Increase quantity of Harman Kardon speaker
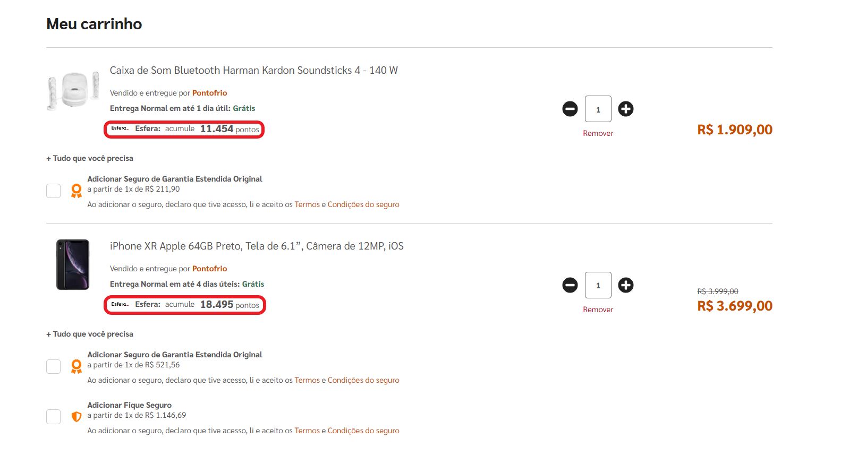Image resolution: width=849 pixels, height=455 pixels. 626,109
